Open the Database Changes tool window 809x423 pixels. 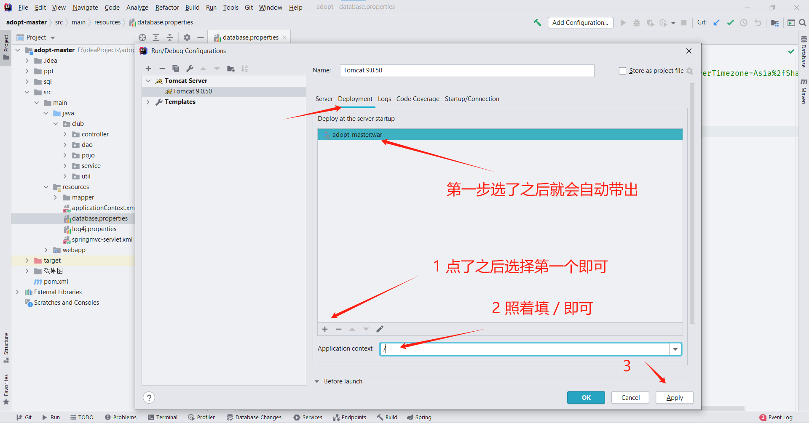(254, 418)
